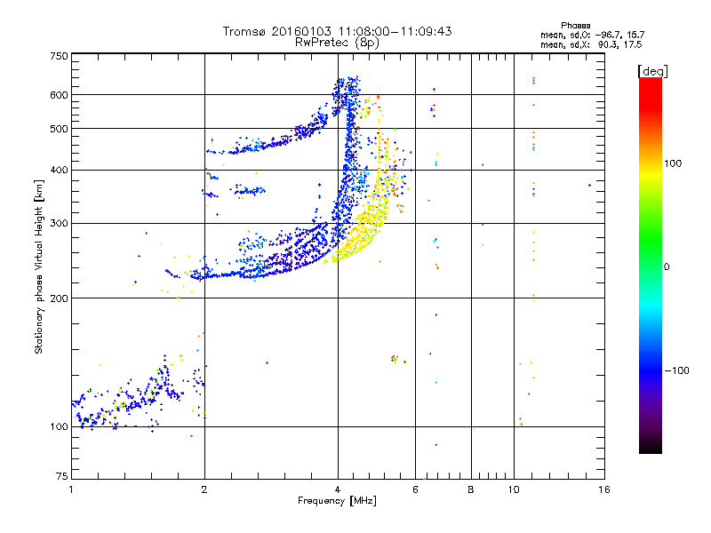The height and width of the screenshot is (533, 711).
Task: Click the y-axis tick label '600'
Action: (x=59, y=95)
